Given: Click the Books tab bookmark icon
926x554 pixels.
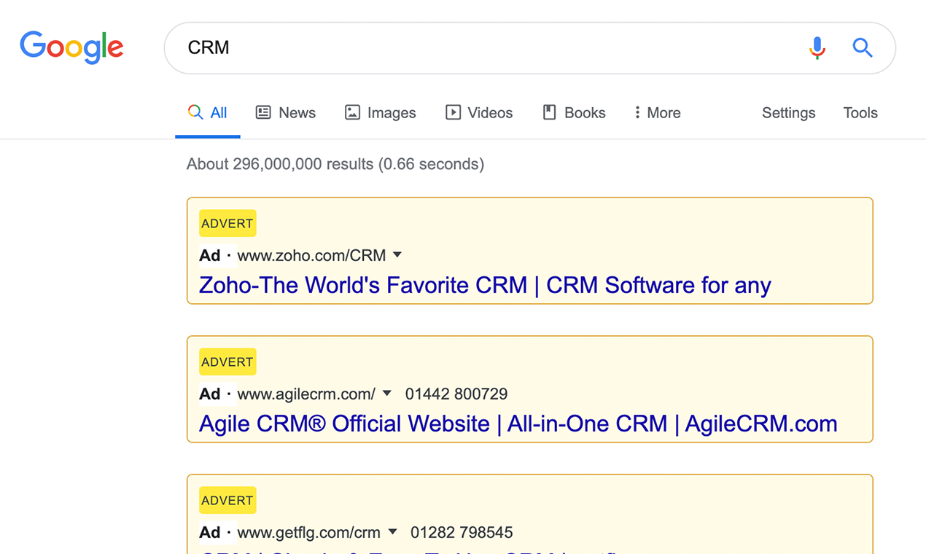Looking at the screenshot, I should click(x=550, y=112).
